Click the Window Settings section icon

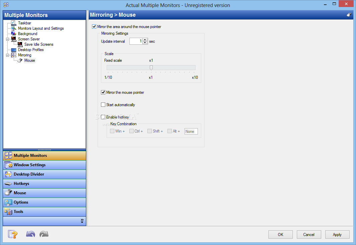tap(8, 165)
